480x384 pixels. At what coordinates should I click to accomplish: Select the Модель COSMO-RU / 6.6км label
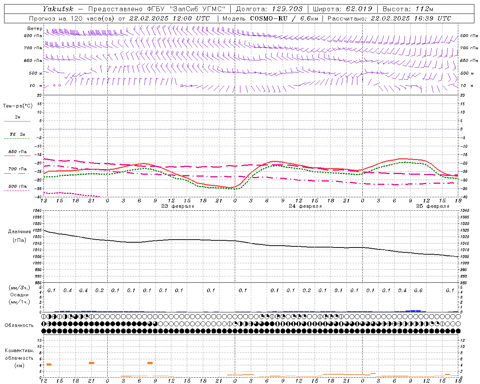[x=270, y=18]
